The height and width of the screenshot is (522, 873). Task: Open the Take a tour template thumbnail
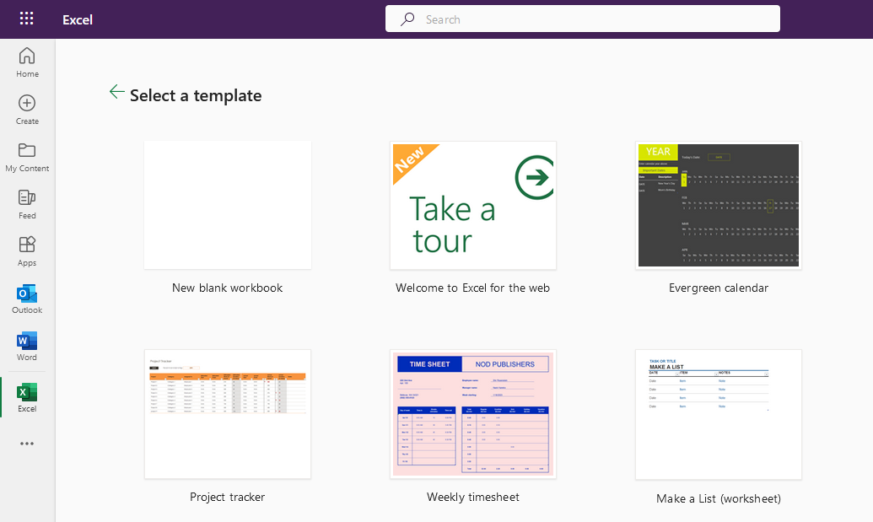(x=473, y=205)
